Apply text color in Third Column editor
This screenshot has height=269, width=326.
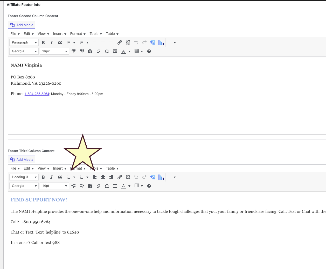click(123, 186)
